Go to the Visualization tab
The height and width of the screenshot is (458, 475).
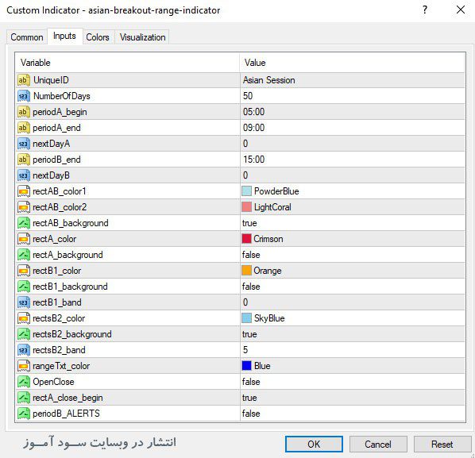(142, 37)
